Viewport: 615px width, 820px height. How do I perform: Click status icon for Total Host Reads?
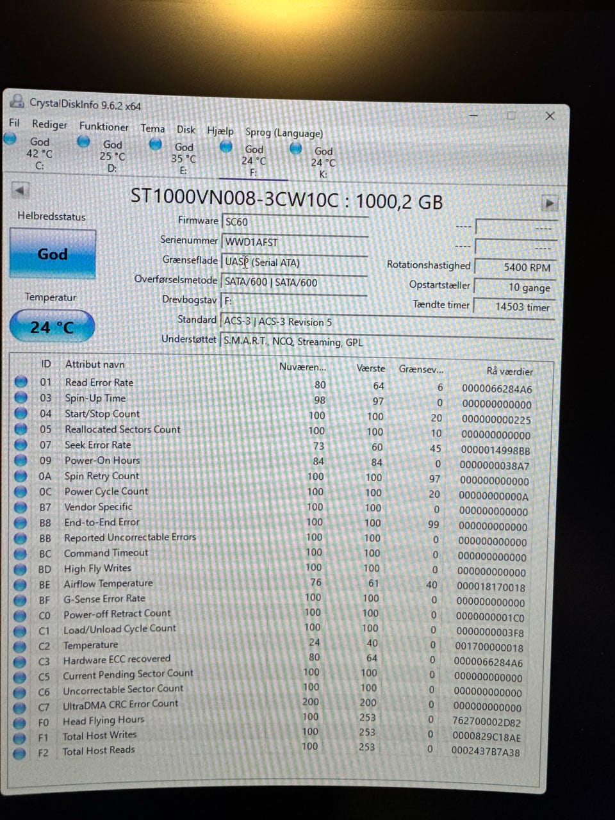coord(20,753)
